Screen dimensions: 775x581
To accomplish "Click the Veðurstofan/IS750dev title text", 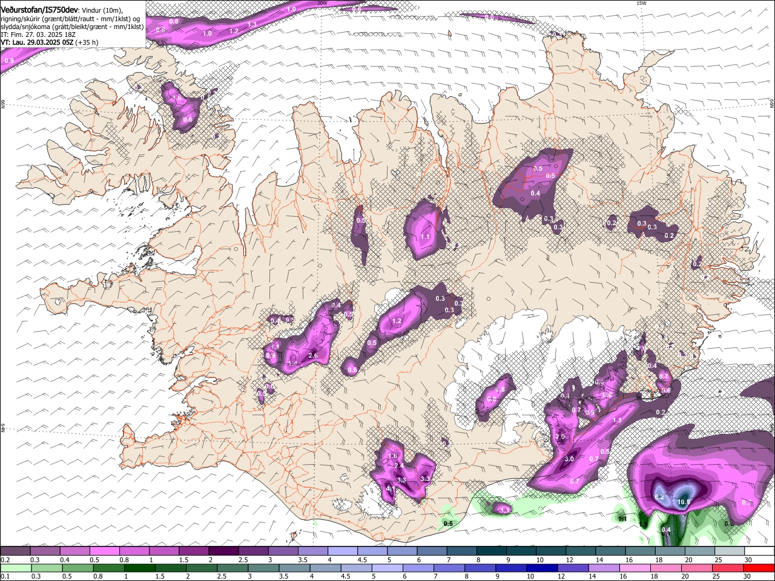I will click(x=39, y=9).
